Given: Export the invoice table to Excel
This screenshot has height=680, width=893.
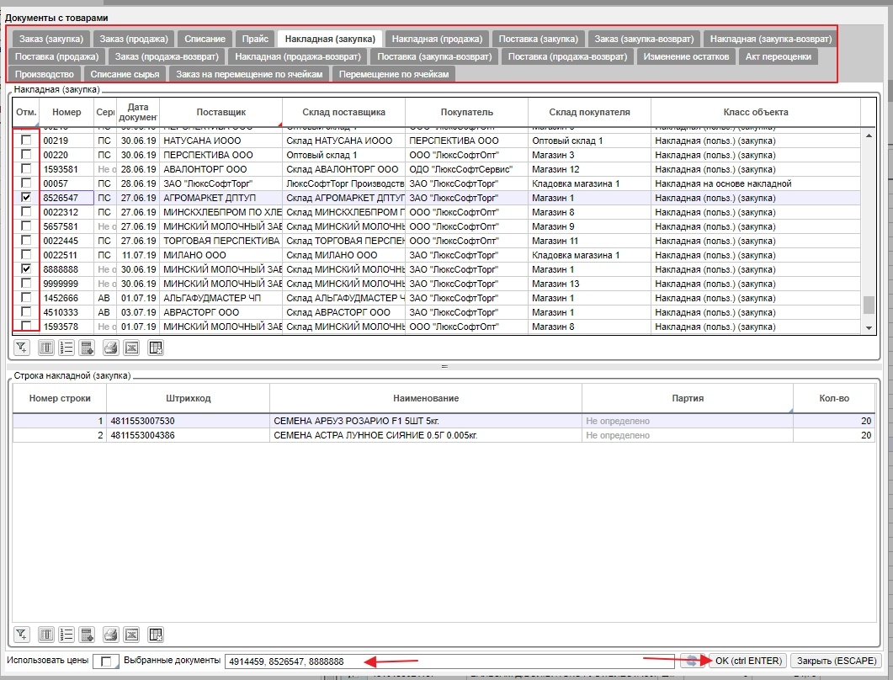Looking at the screenshot, I should click(x=131, y=347).
